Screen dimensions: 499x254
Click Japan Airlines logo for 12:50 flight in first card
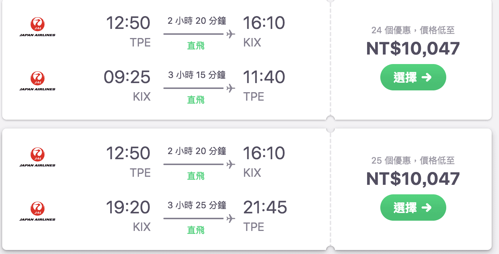click(37, 27)
